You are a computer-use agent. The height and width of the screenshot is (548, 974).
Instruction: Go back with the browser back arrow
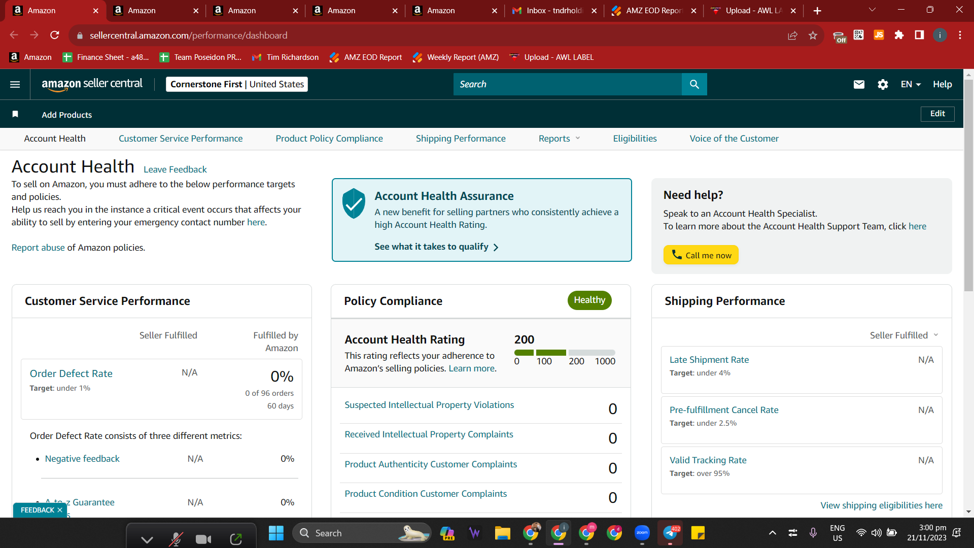point(14,35)
